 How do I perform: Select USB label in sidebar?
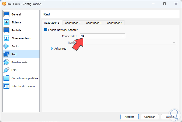(x=14, y=70)
